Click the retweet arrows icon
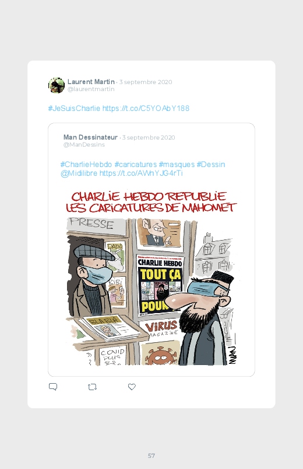 (x=92, y=387)
